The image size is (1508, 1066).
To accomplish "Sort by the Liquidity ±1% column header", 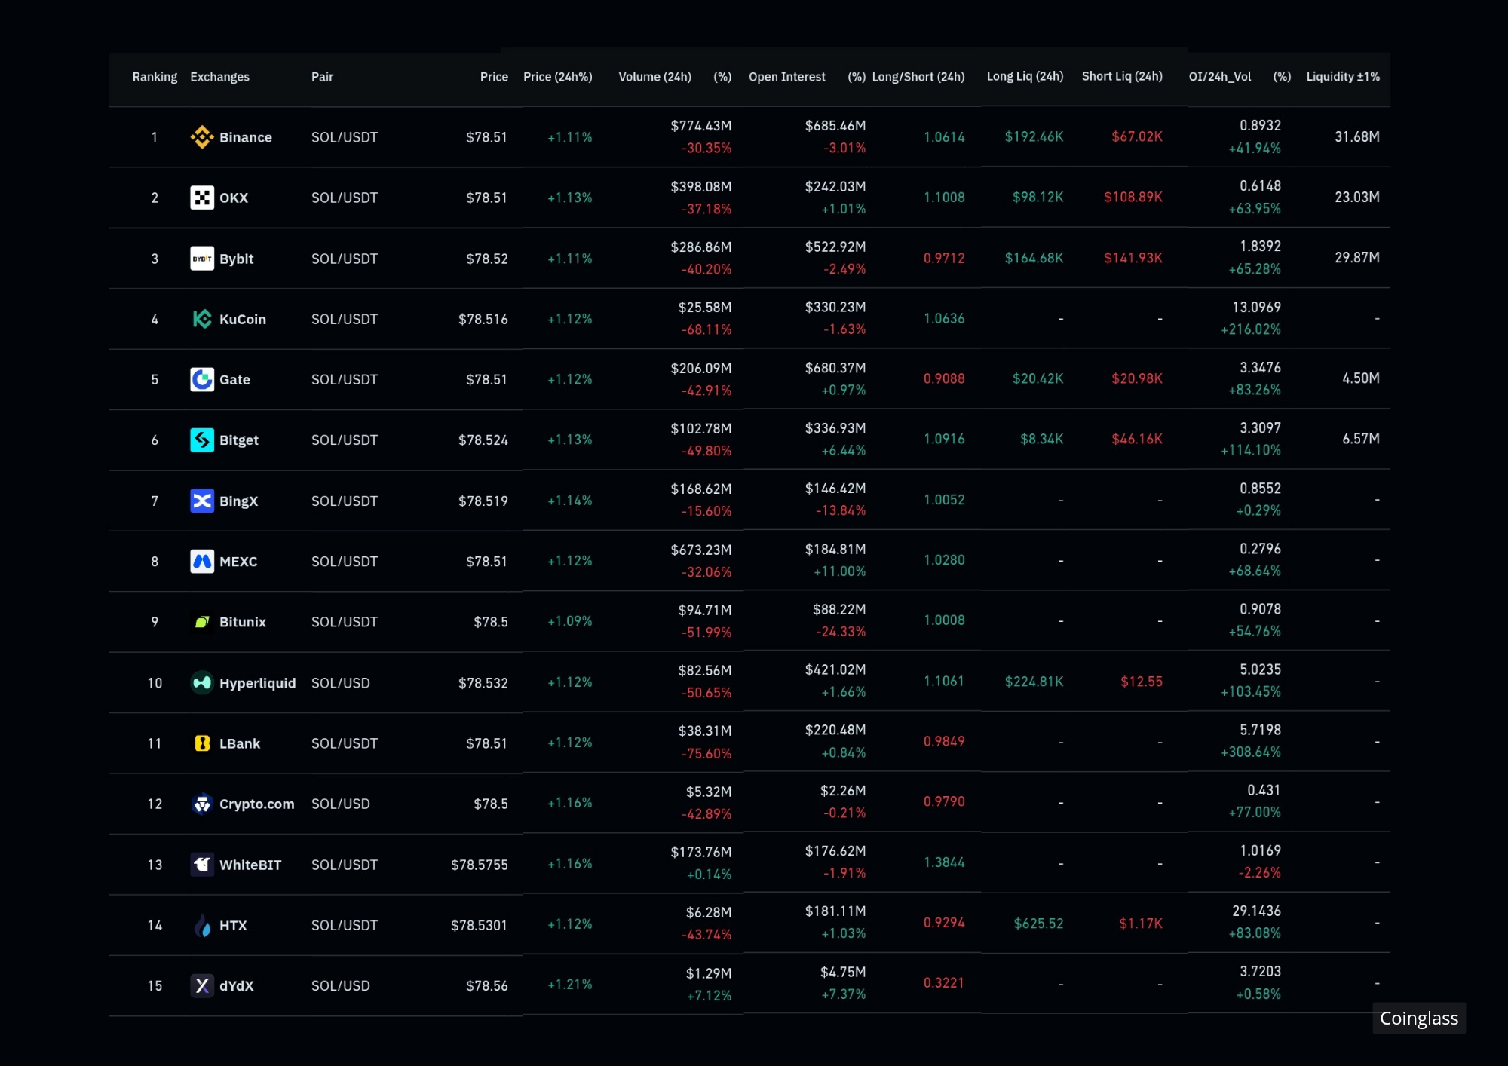I will tap(1343, 76).
